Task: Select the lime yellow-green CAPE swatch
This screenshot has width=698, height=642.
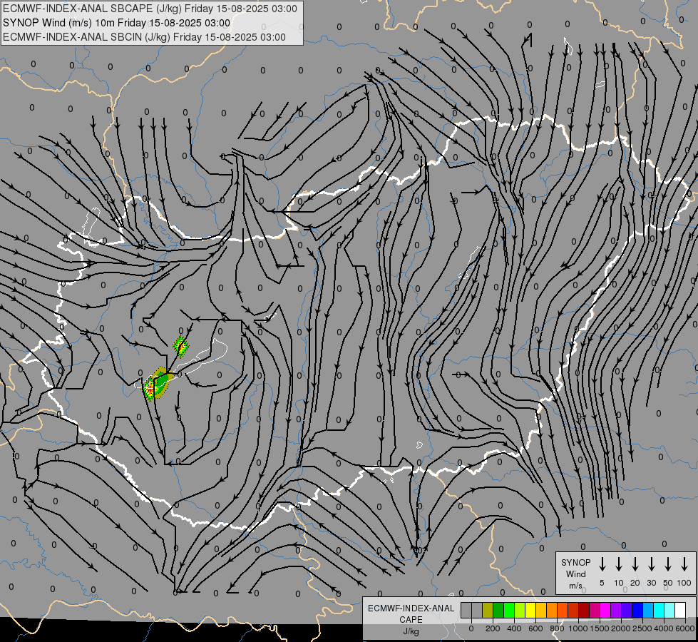Action: (520, 611)
